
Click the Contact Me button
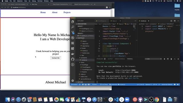(56, 58)
